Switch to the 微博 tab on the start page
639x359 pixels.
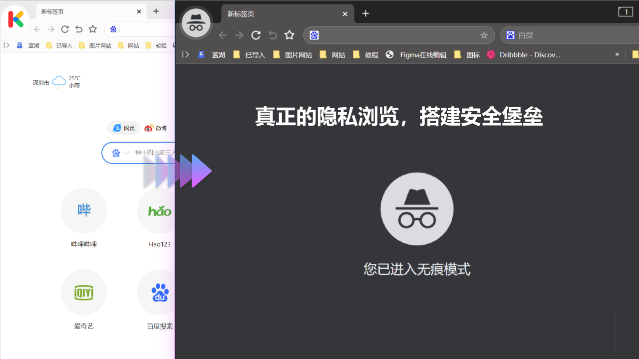[155, 128]
